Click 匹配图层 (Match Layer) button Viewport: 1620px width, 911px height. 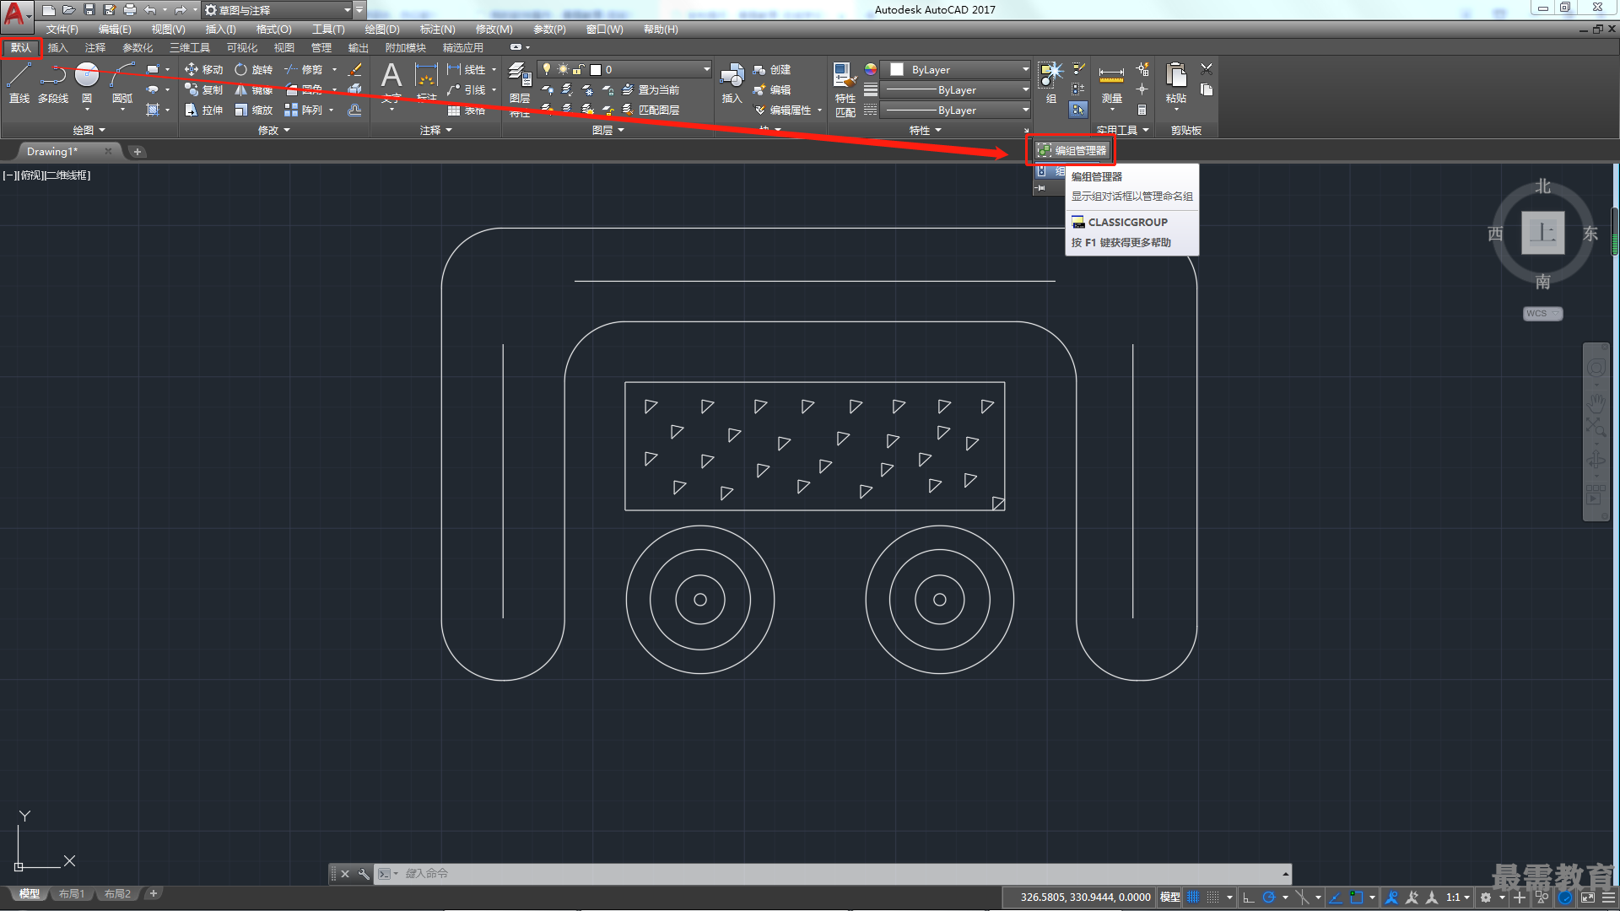pos(650,110)
